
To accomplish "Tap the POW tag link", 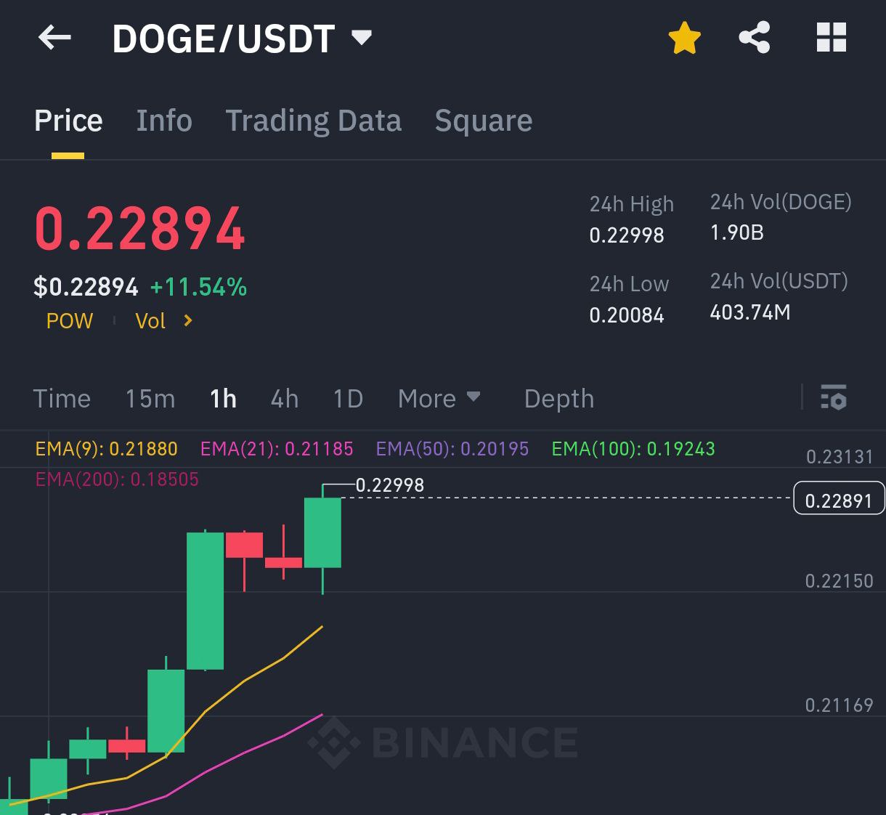I will (70, 321).
